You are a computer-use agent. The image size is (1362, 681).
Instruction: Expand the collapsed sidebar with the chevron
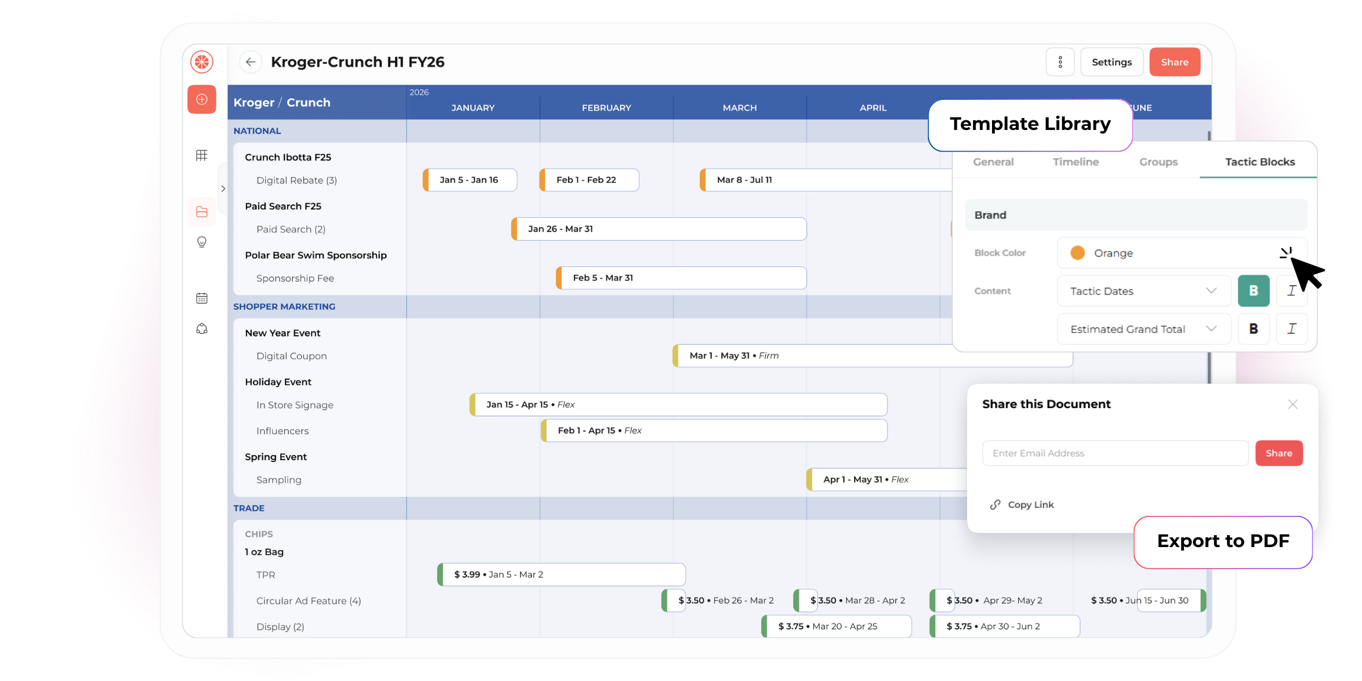pos(223,188)
